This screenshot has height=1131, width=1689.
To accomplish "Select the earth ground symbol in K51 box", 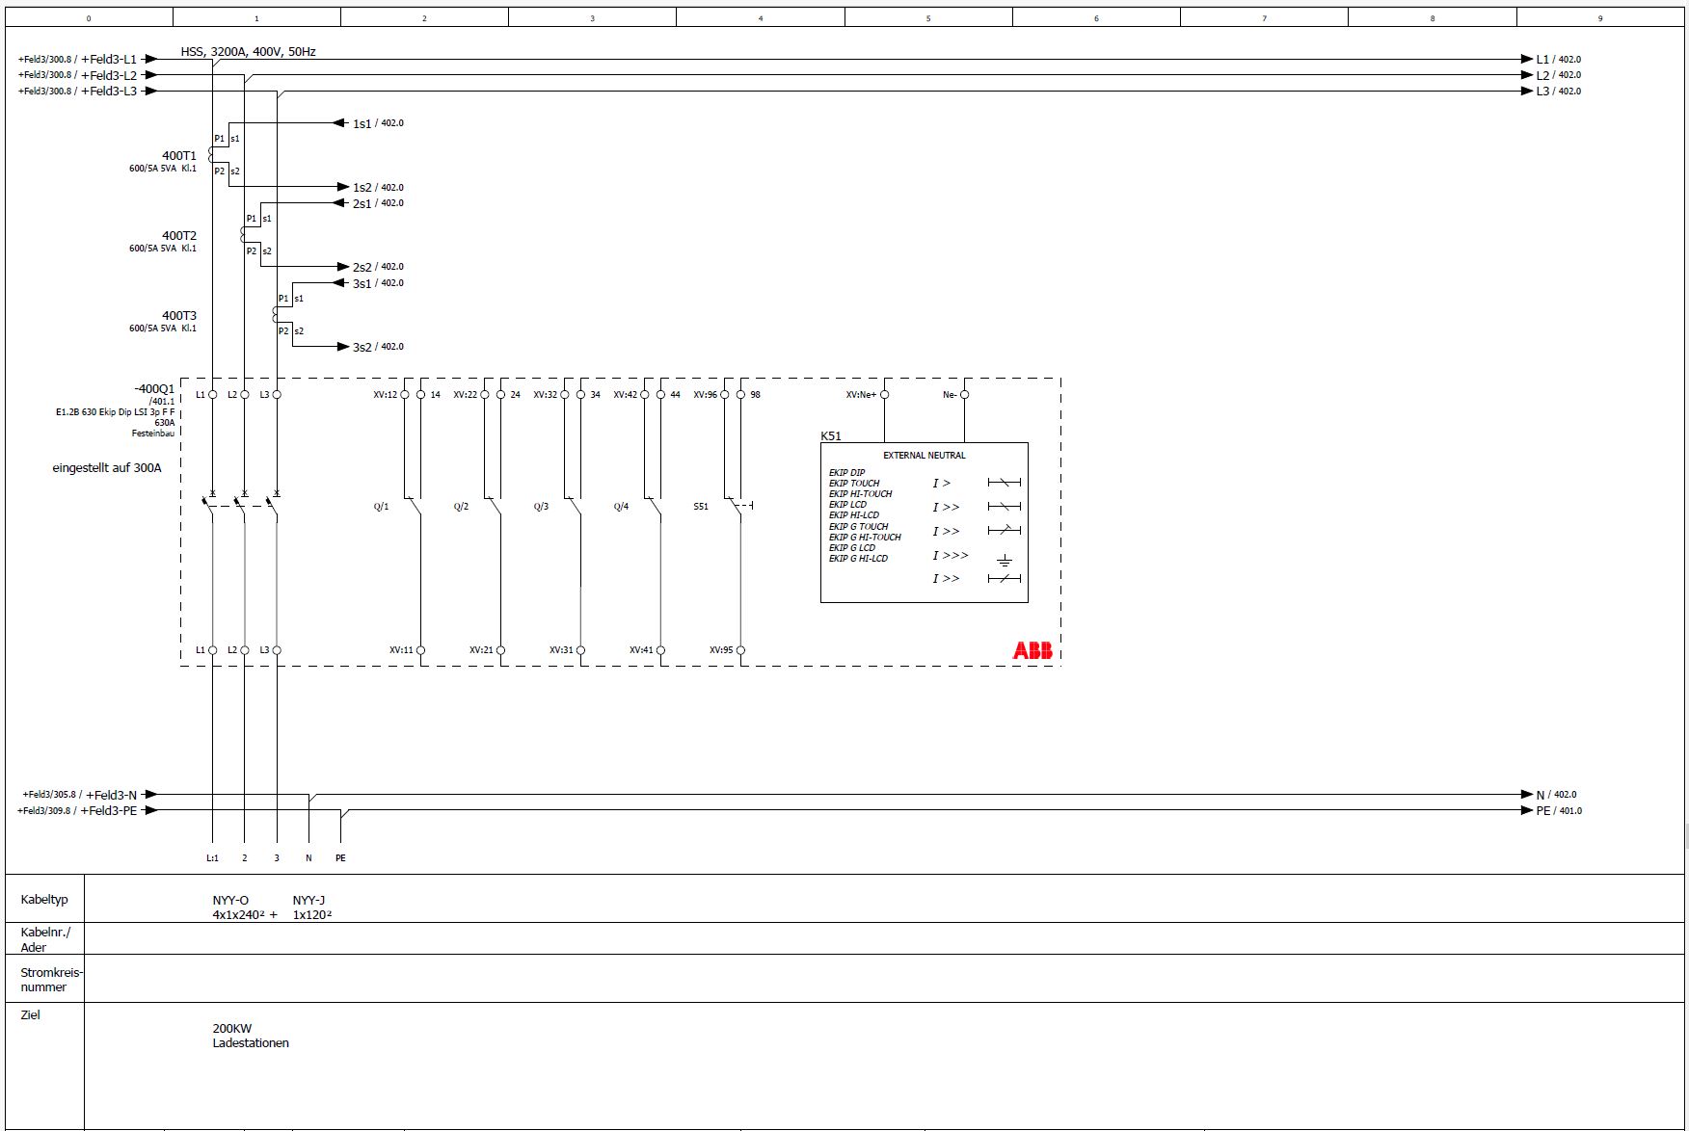I will point(1004,559).
